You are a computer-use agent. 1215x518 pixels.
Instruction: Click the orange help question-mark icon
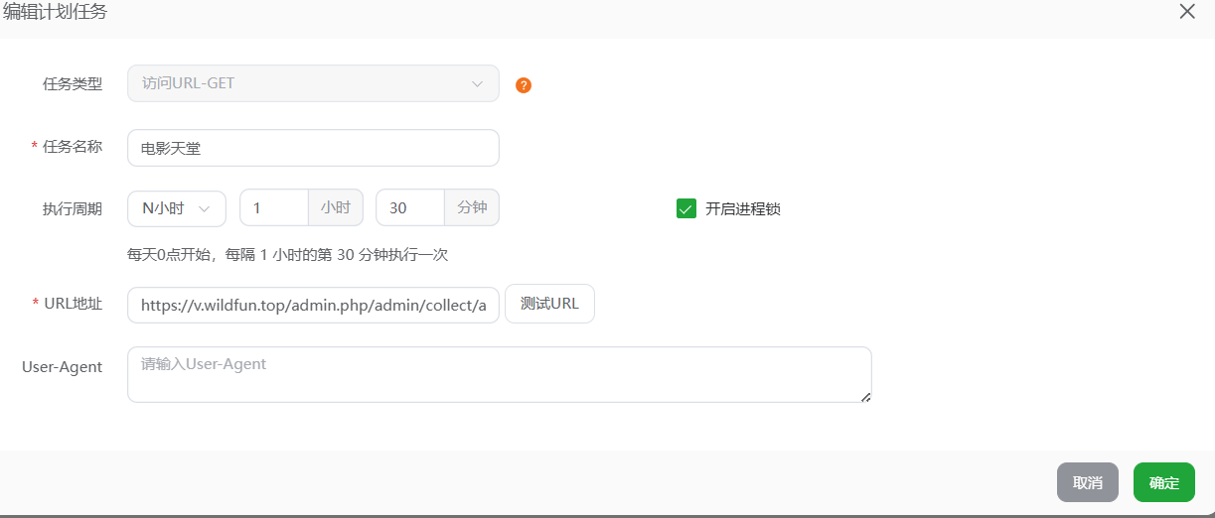524,85
